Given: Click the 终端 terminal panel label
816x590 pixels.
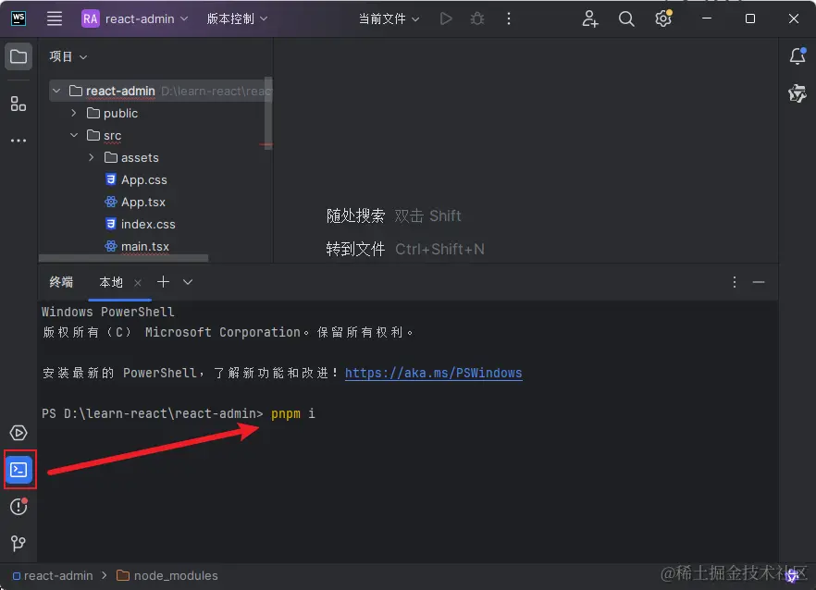Looking at the screenshot, I should pos(61,282).
